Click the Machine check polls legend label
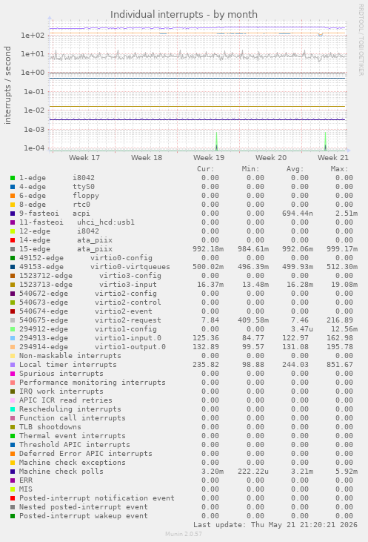368x542 pixels. tap(61, 472)
